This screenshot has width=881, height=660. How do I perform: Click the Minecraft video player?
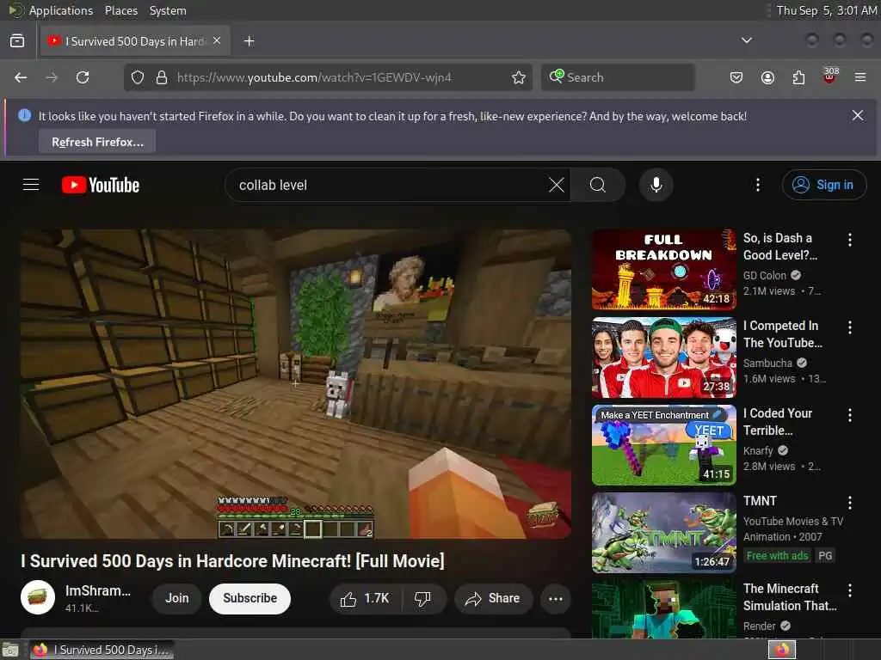pos(296,383)
